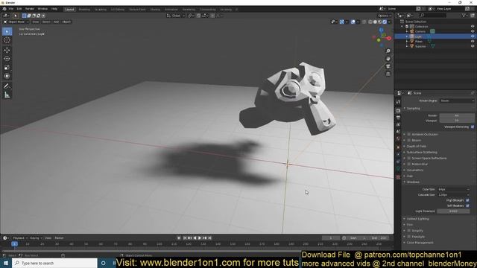477x268 pixels.
Task: Click the Blender logo menu icon
Action: point(4,9)
